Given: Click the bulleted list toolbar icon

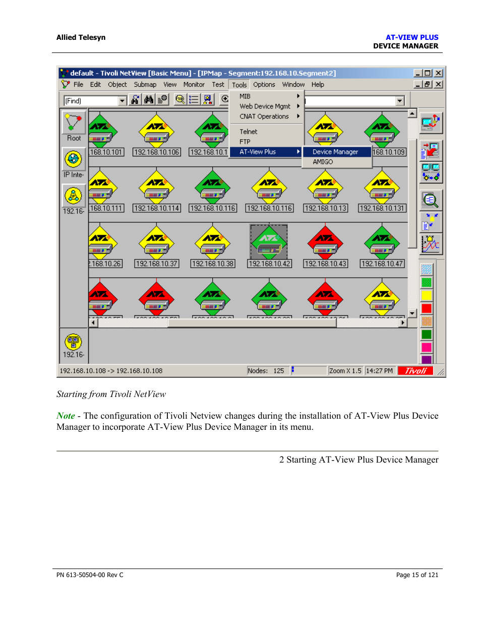Looking at the screenshot, I should 194,100.
